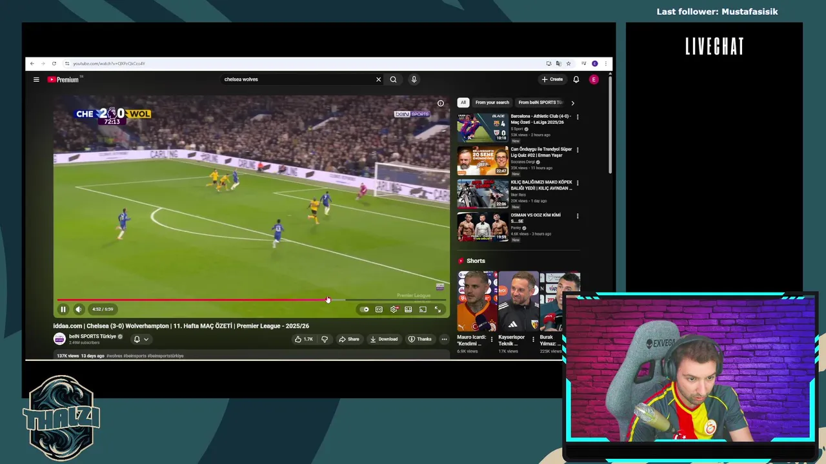The height and width of the screenshot is (464, 826).
Task: Click the video info card icon
Action: 441,103
